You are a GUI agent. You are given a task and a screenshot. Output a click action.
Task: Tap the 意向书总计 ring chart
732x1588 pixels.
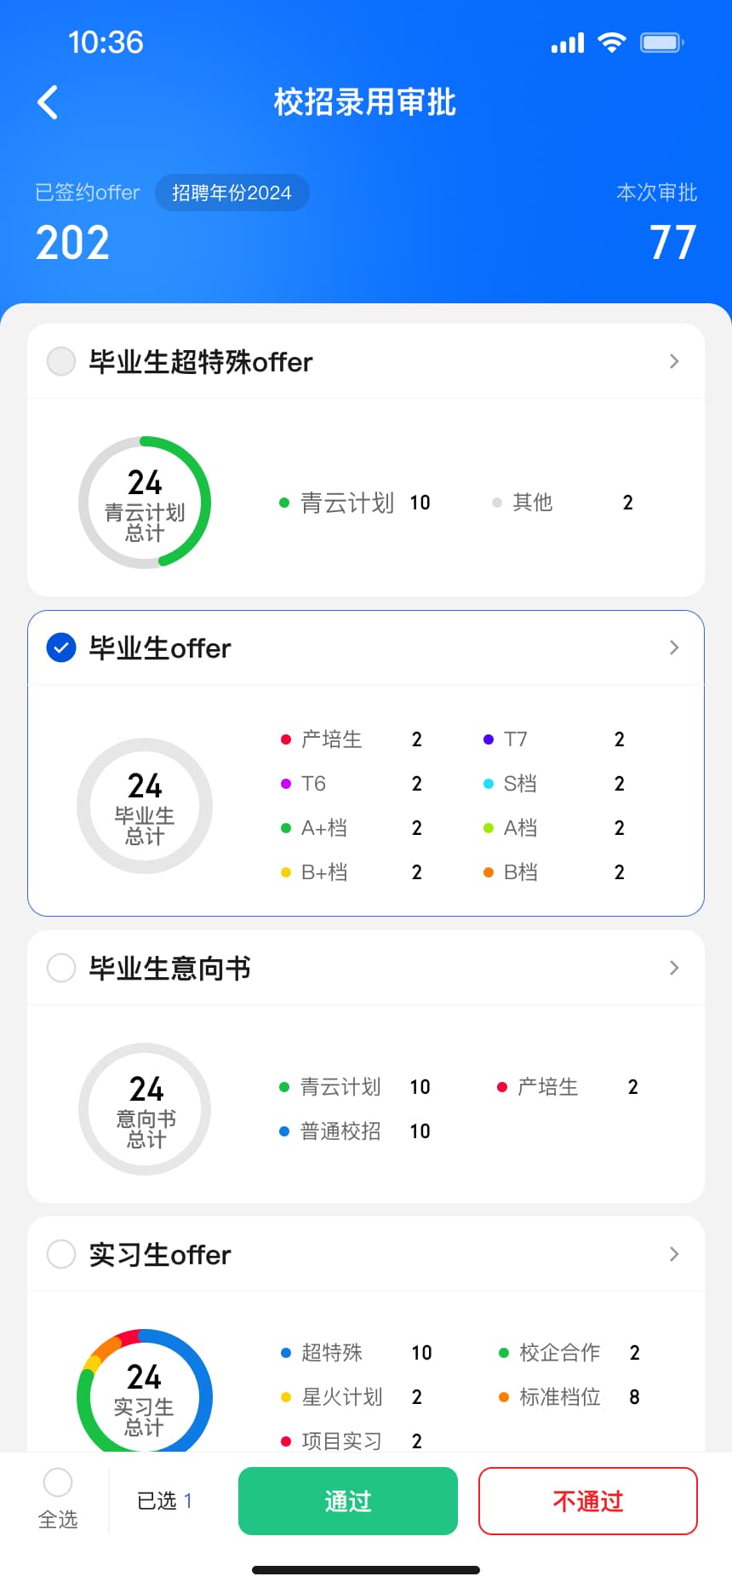click(x=145, y=1109)
